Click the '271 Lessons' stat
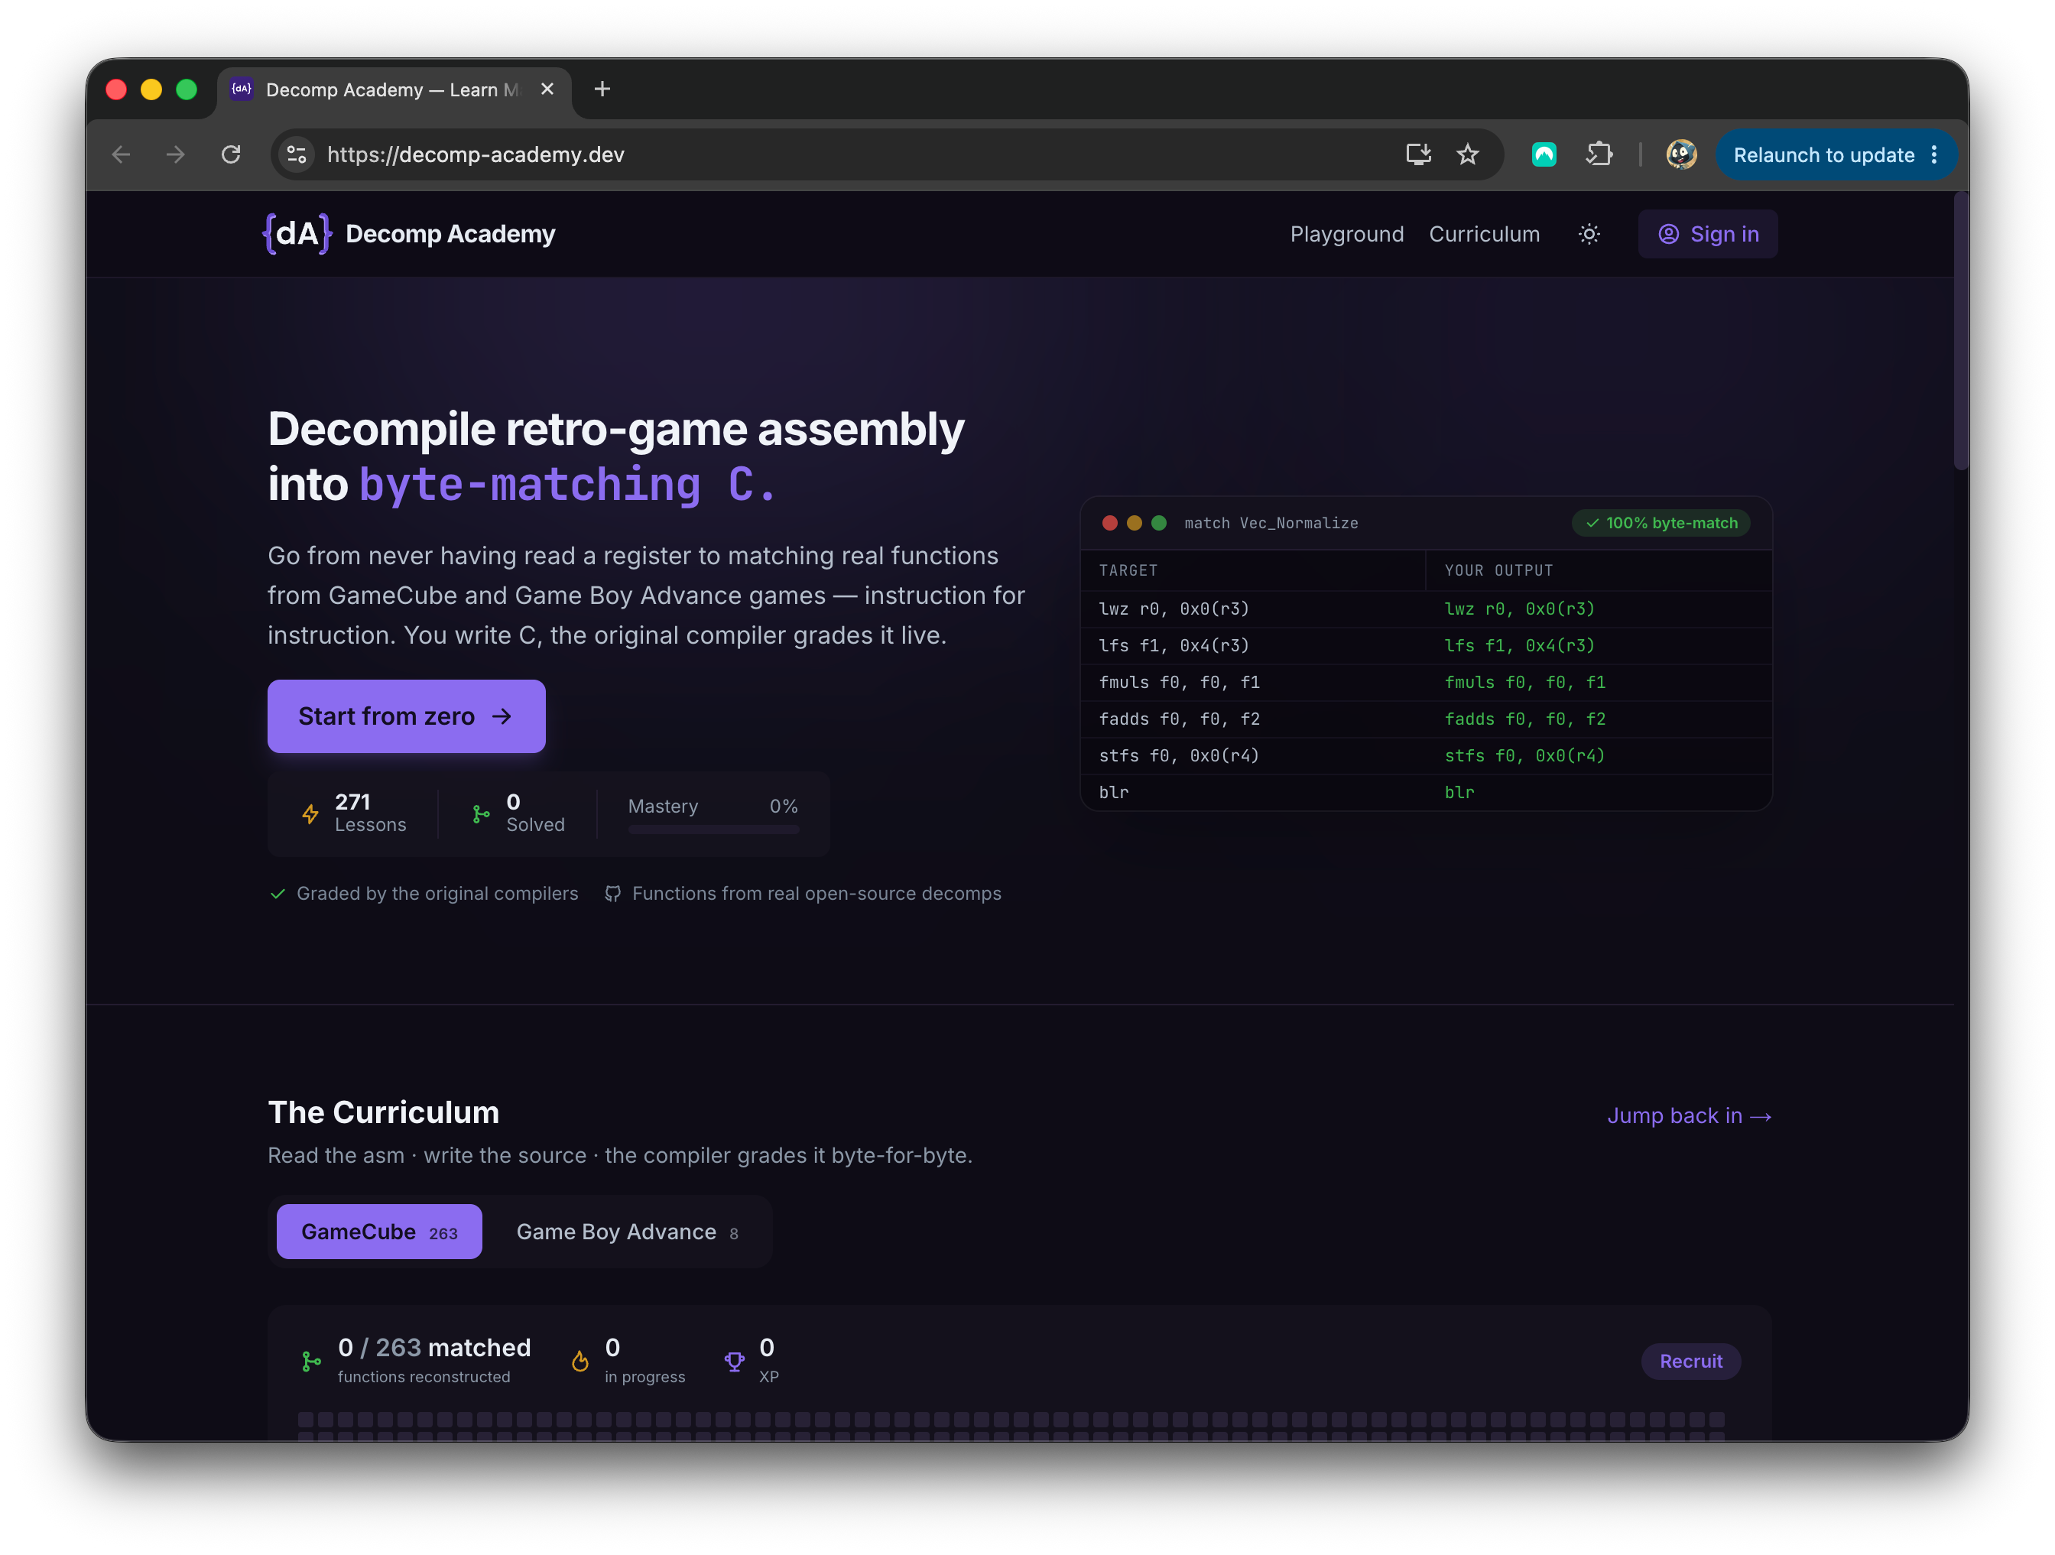The height and width of the screenshot is (1555, 2055). pos(354,813)
